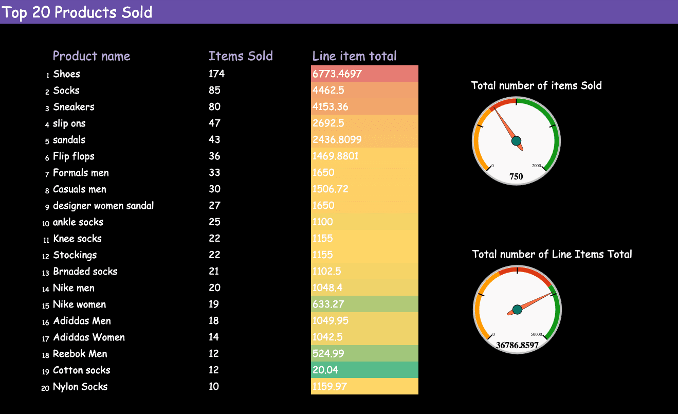Click the 4153.36 line total cell
This screenshot has width=678, height=414.
[x=364, y=107]
